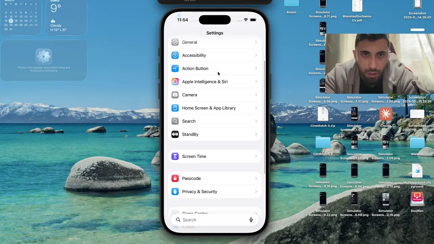The height and width of the screenshot is (244, 434).
Task: Select Simulator Screens...2.05.png file
Action: tap(386, 99)
